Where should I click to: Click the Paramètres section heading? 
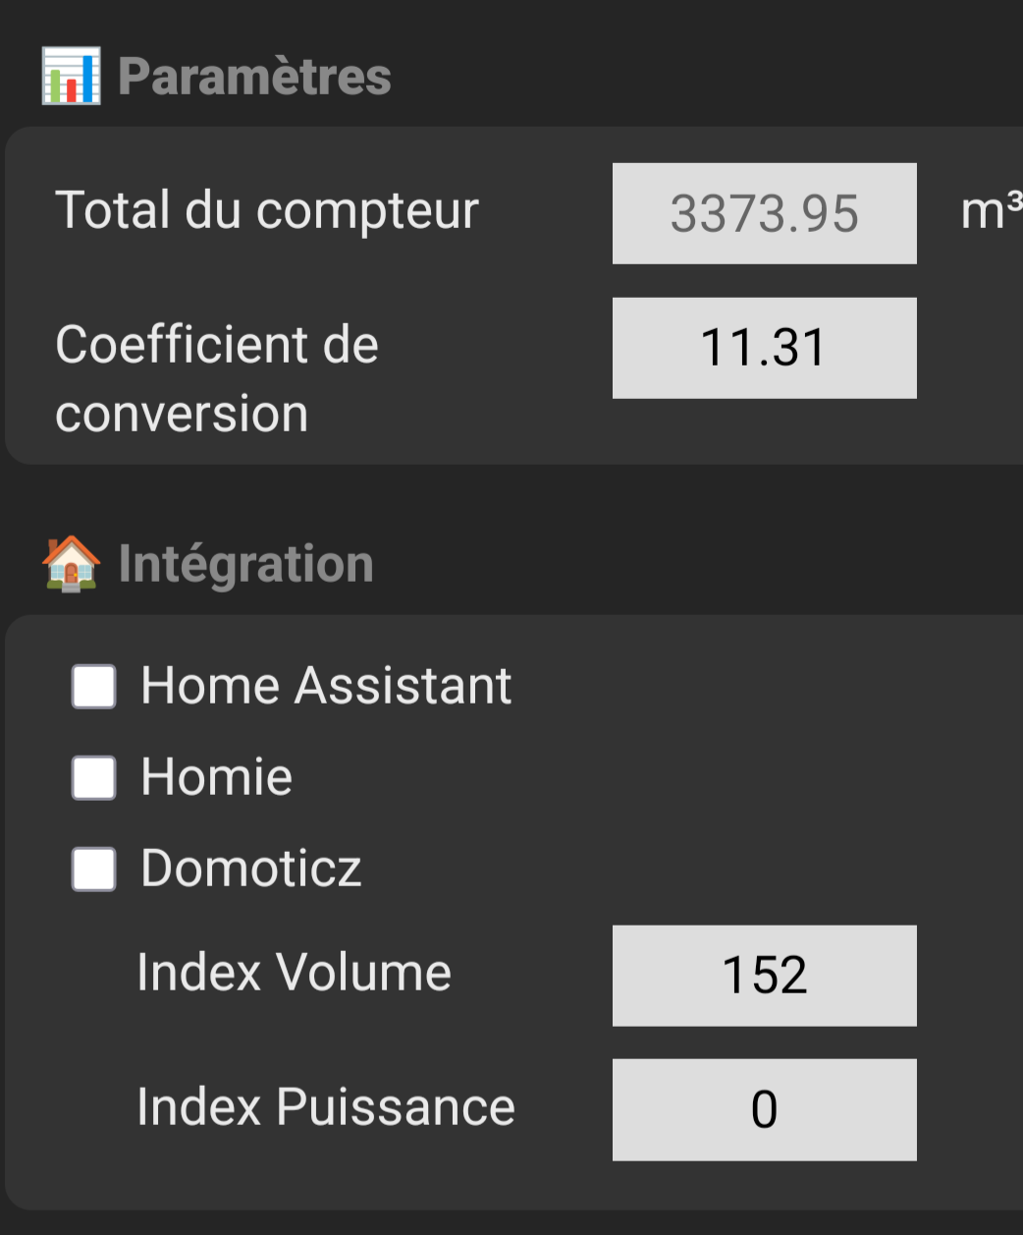[x=254, y=77]
